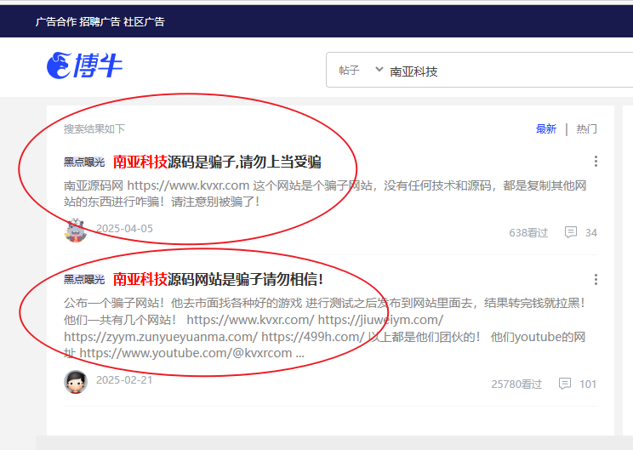Click the author avatar of the 2025-04-05 post
The image size is (633, 450).
[x=76, y=231]
